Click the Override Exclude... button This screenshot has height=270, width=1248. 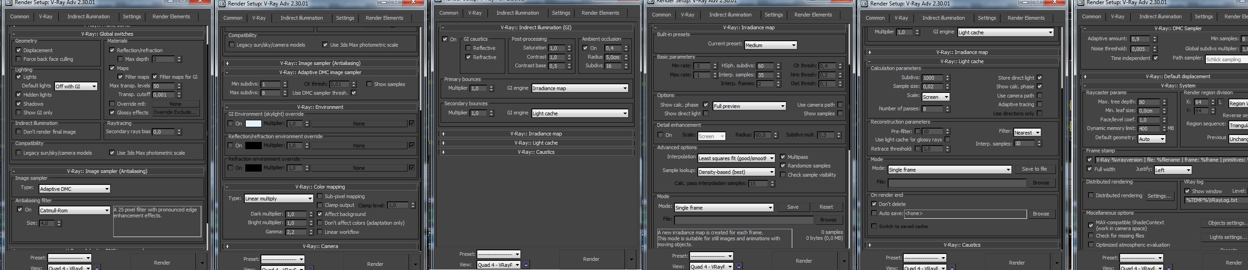(176, 113)
